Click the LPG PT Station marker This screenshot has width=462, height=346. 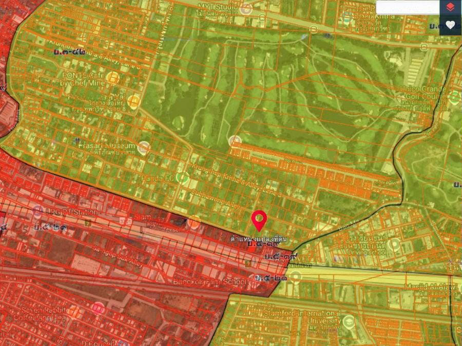37,211
